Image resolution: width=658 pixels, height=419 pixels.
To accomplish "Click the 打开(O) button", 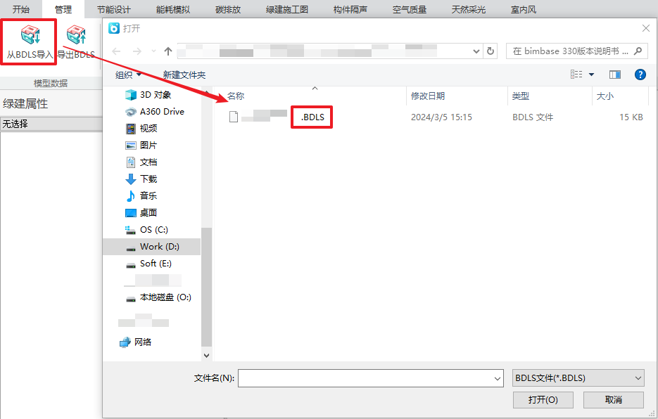I will tap(543, 400).
